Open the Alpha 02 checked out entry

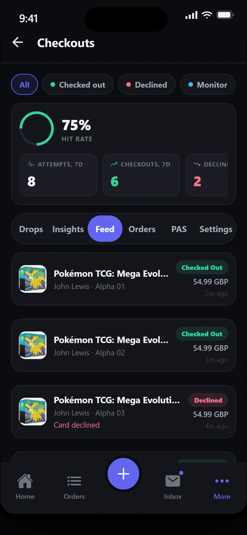tap(123, 345)
